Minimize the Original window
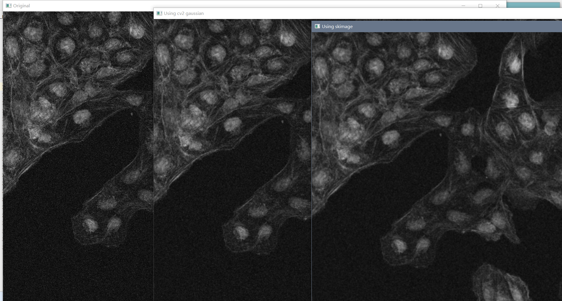 pos(463,6)
